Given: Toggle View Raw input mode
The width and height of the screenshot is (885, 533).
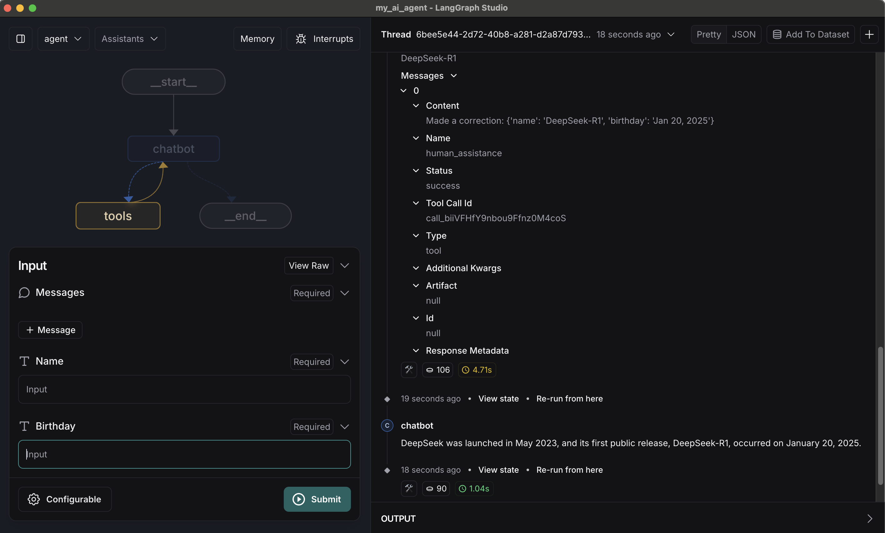Looking at the screenshot, I should pos(308,266).
